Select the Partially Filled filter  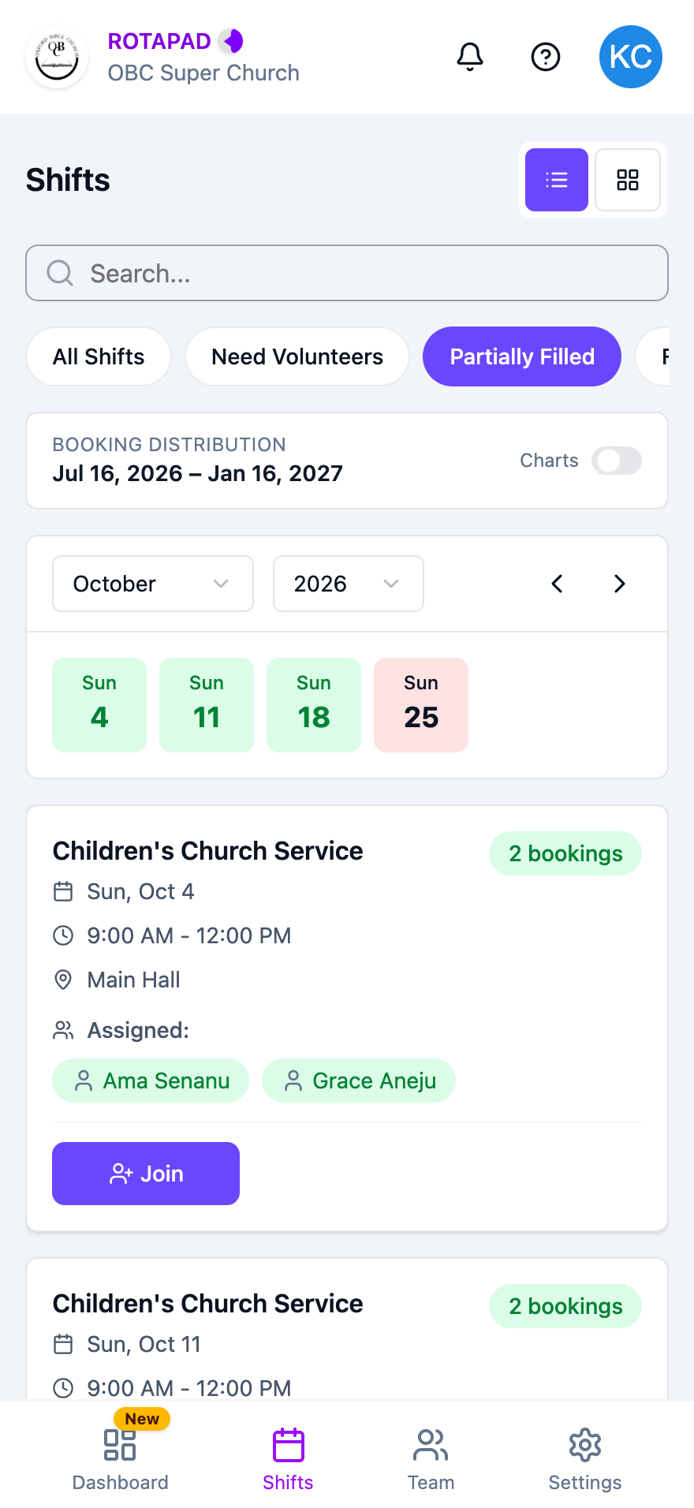coord(522,356)
